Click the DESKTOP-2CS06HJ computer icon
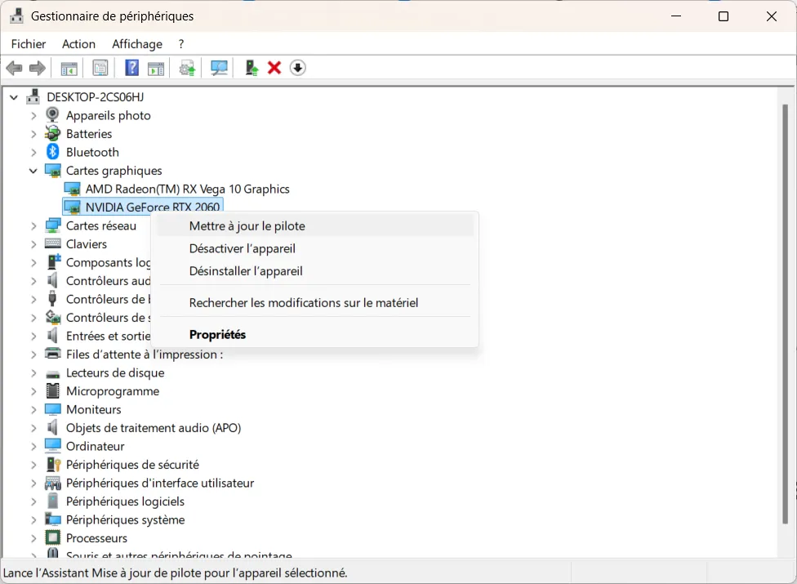Viewport: 797px width, 584px height. [33, 96]
